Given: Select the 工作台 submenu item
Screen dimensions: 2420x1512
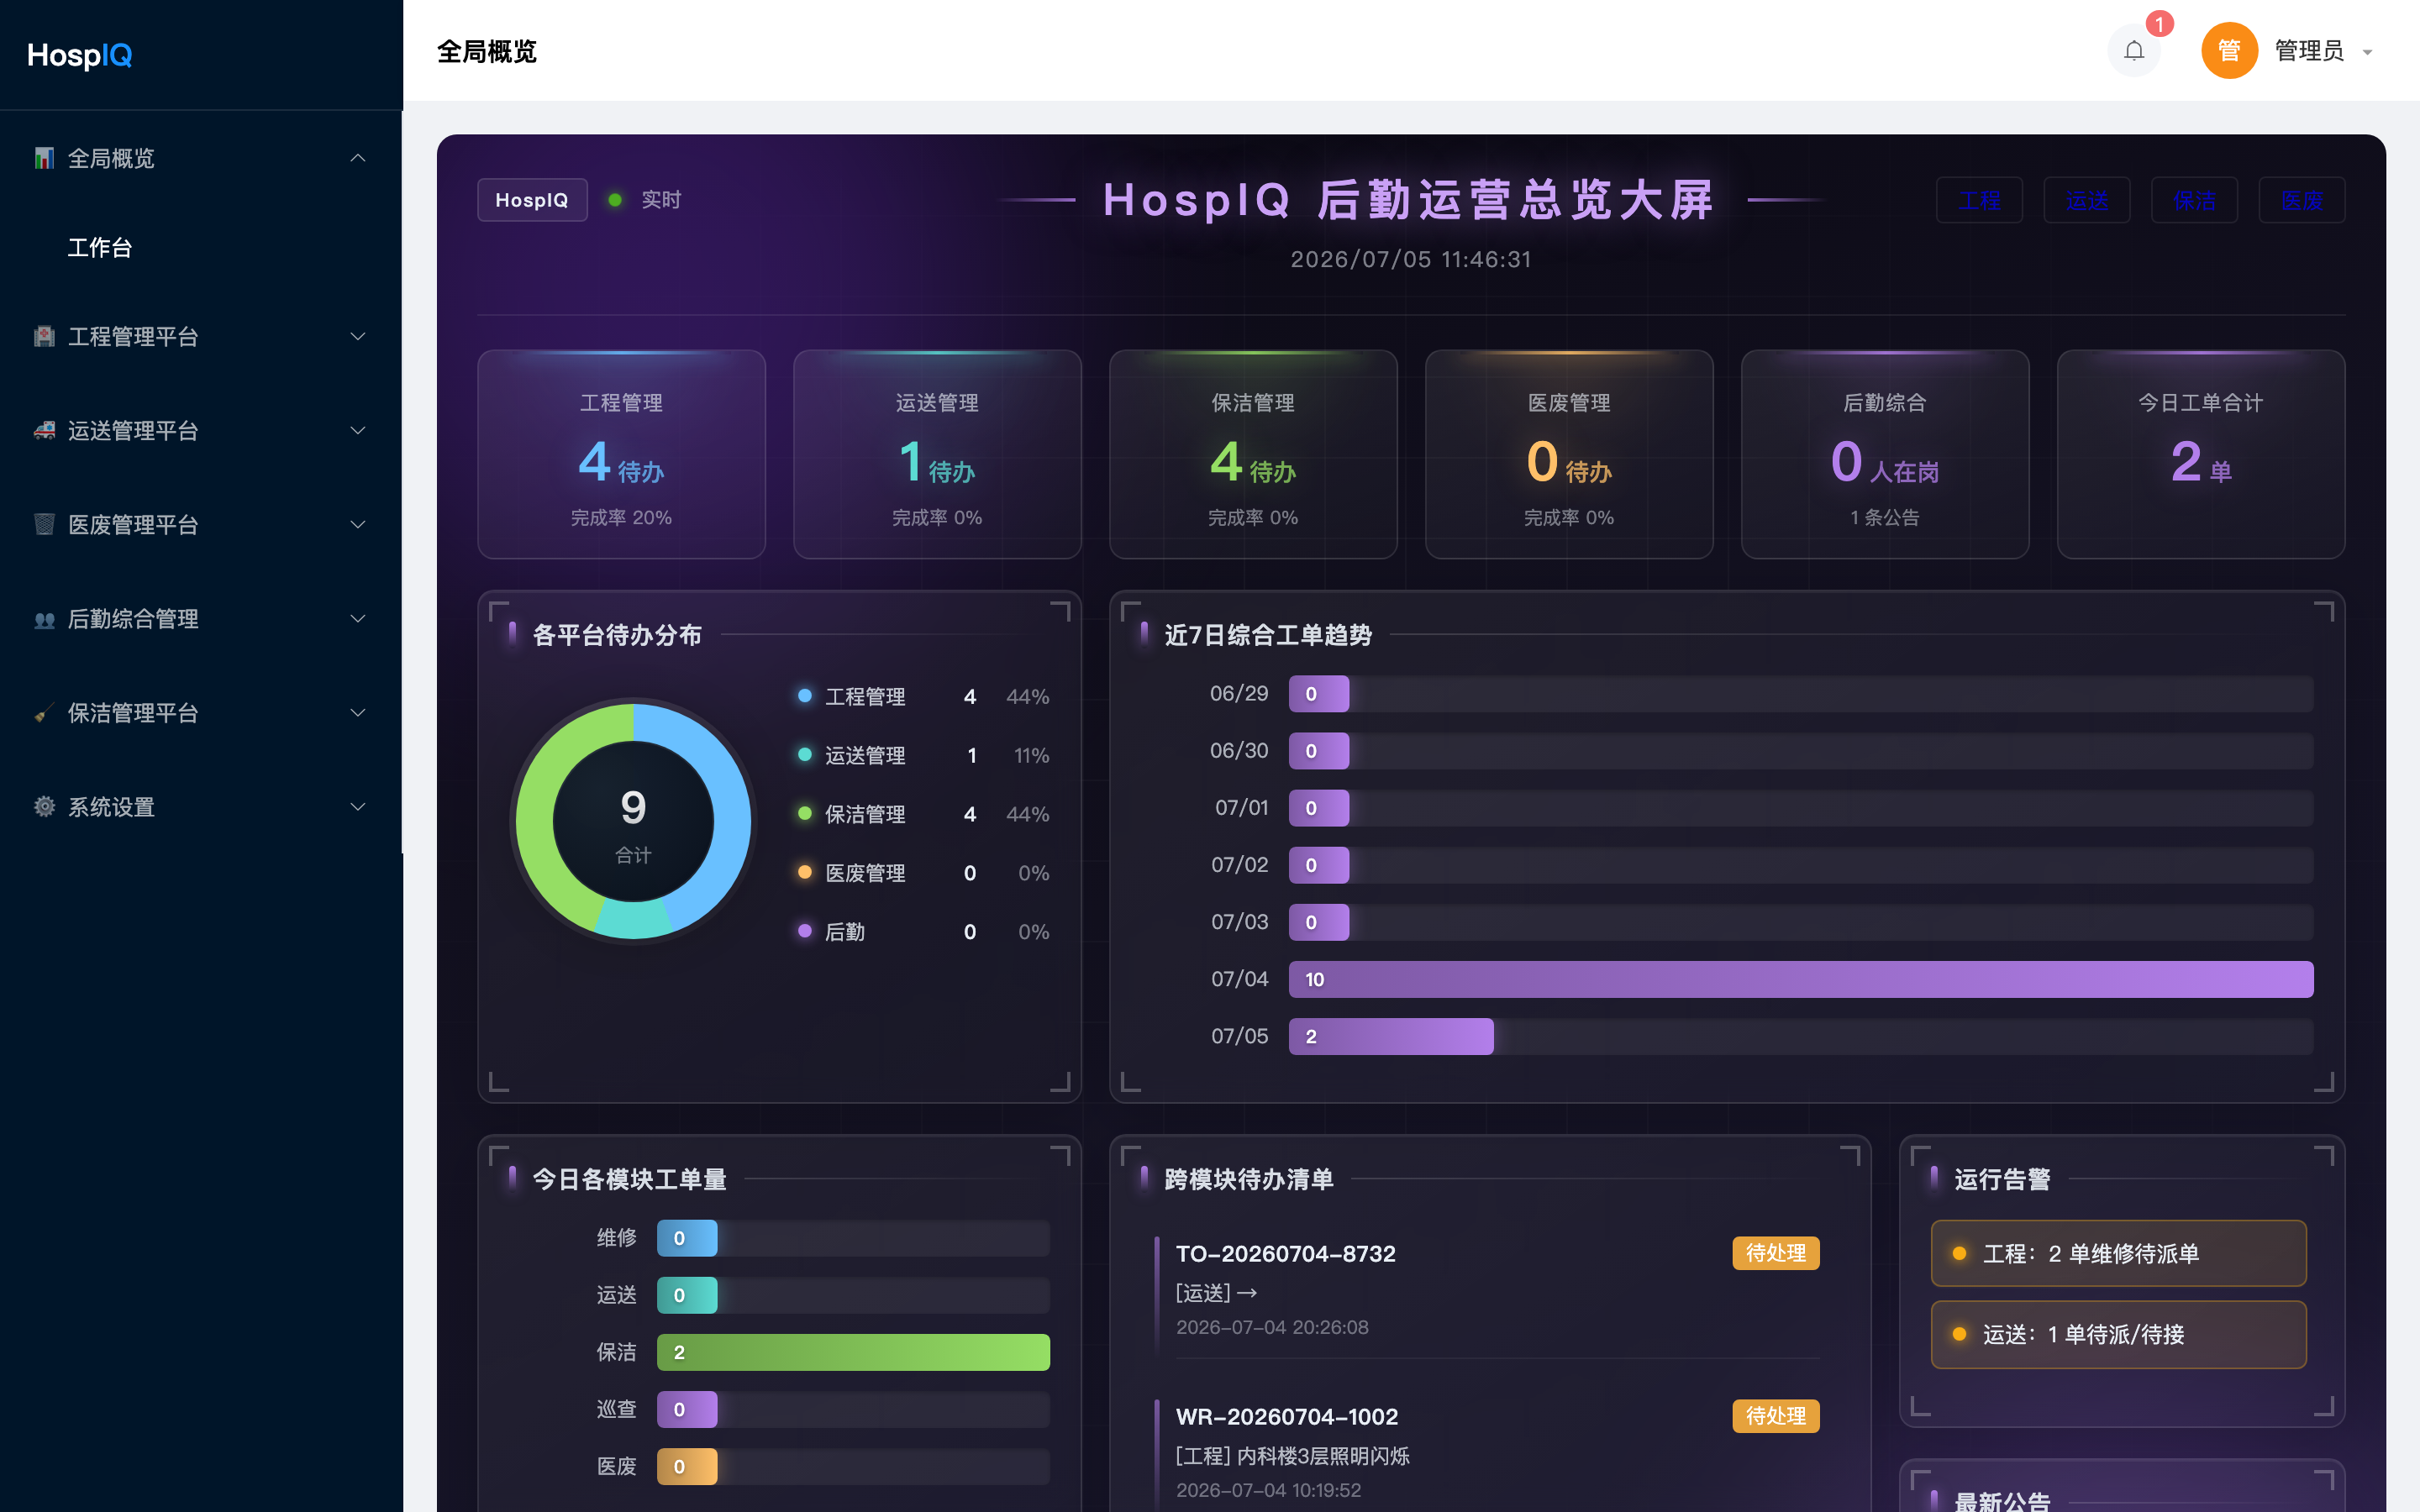Looking at the screenshot, I should pyautogui.click(x=100, y=247).
